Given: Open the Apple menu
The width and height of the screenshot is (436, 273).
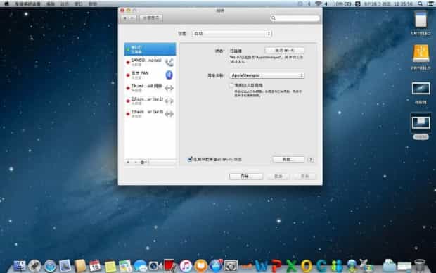Looking at the screenshot, I should tap(6, 4).
